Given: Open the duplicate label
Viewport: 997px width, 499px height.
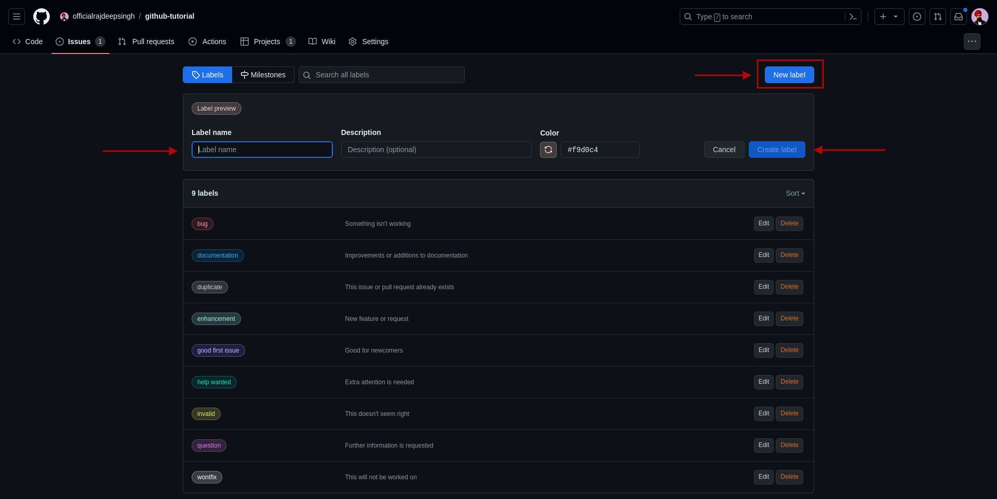Looking at the screenshot, I should [x=210, y=287].
